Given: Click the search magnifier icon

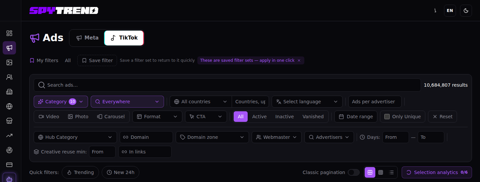Looking at the screenshot, I should point(42,85).
